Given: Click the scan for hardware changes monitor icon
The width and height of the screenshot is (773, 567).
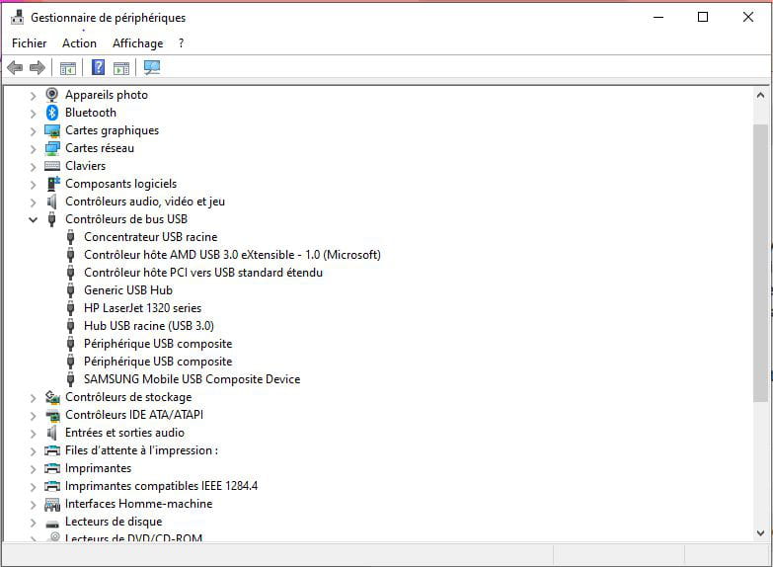Looking at the screenshot, I should [x=151, y=68].
